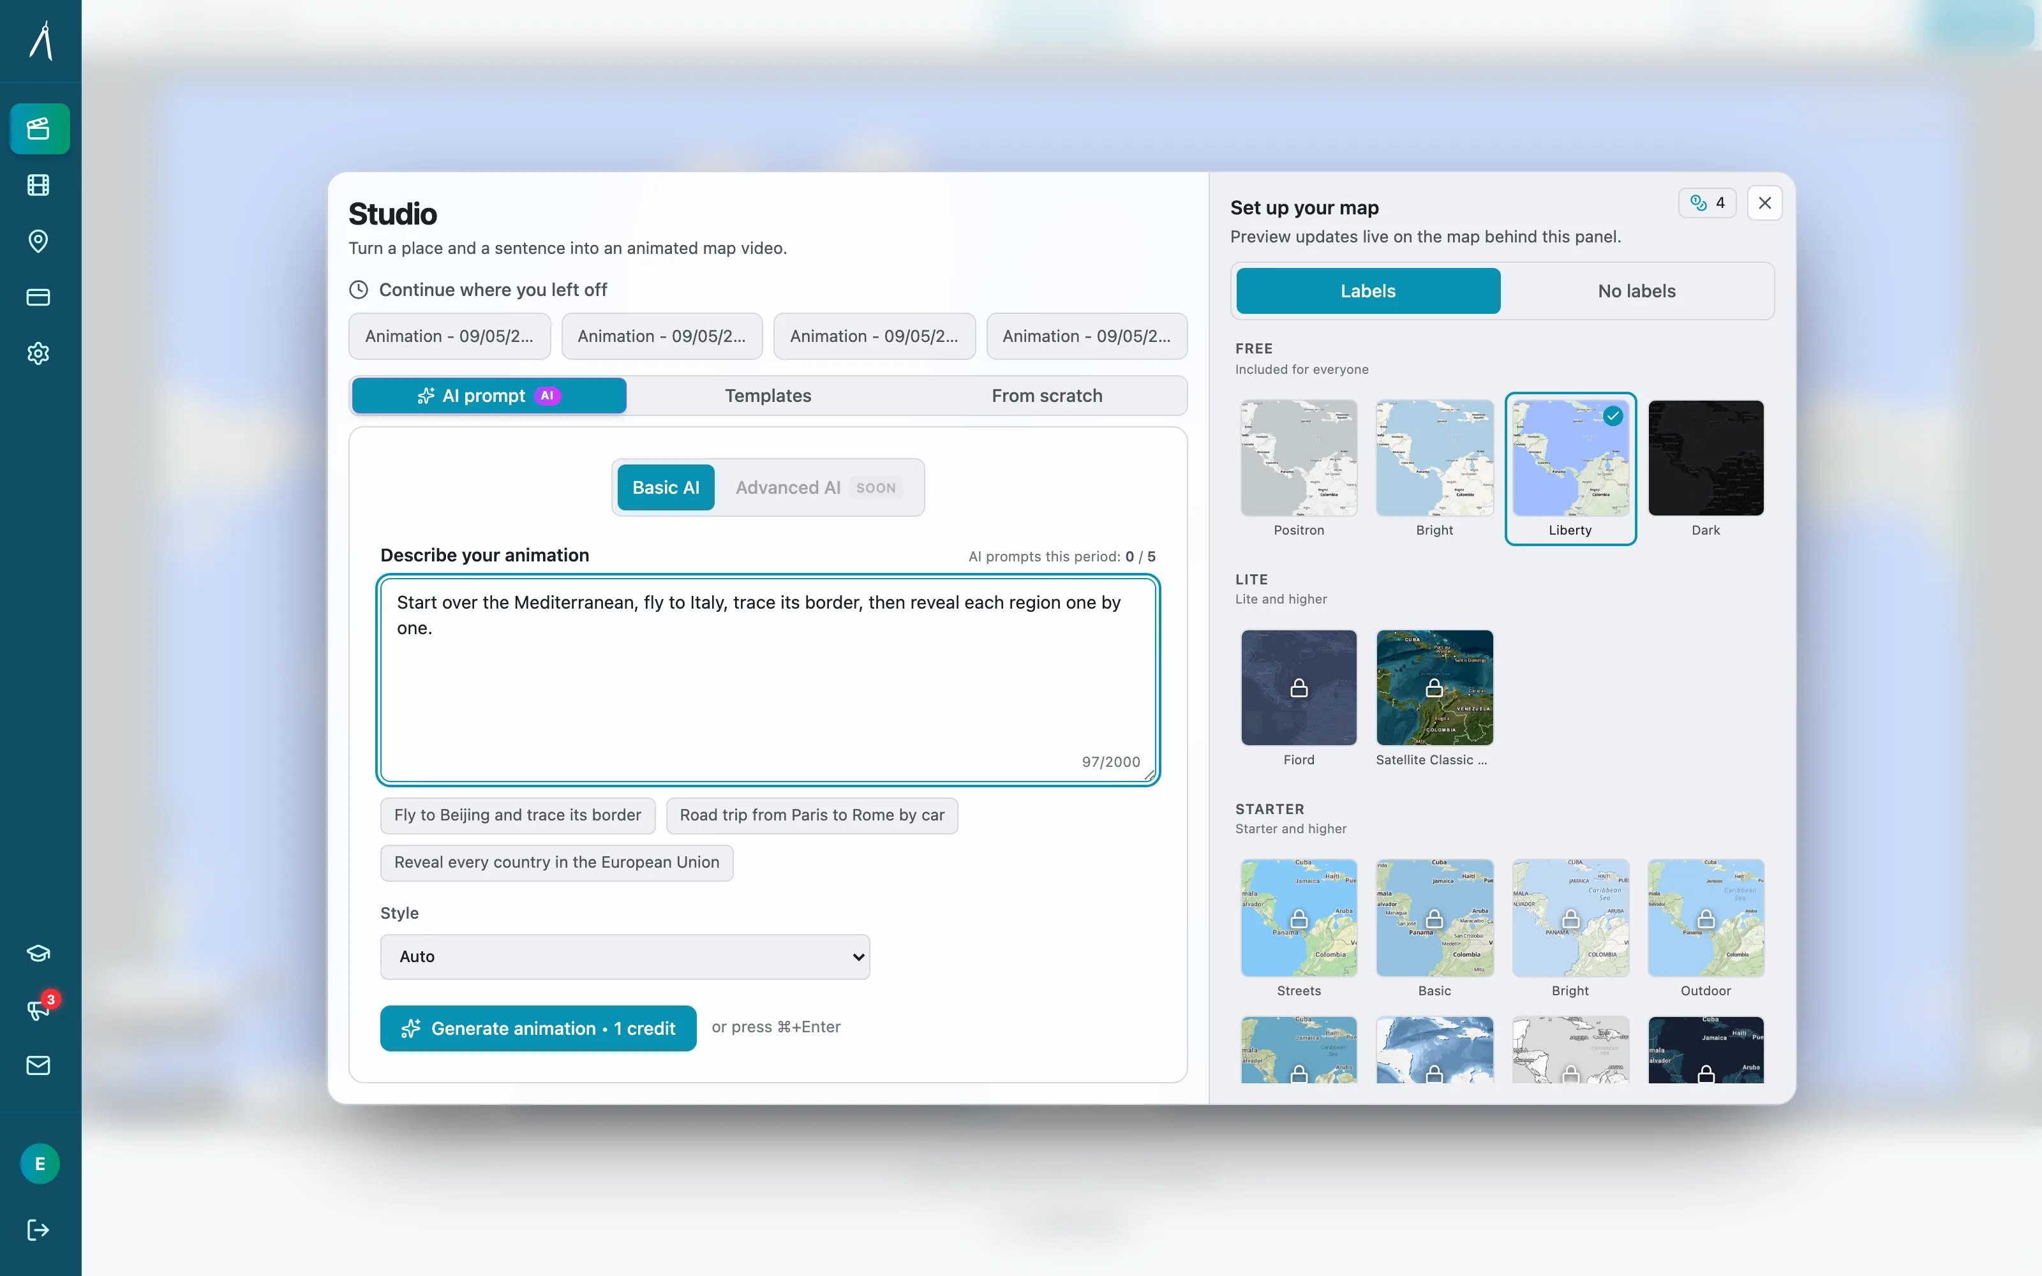Open the first recent Animation - 09/05 chip
Viewport: 2042px width, 1276px height.
point(449,336)
